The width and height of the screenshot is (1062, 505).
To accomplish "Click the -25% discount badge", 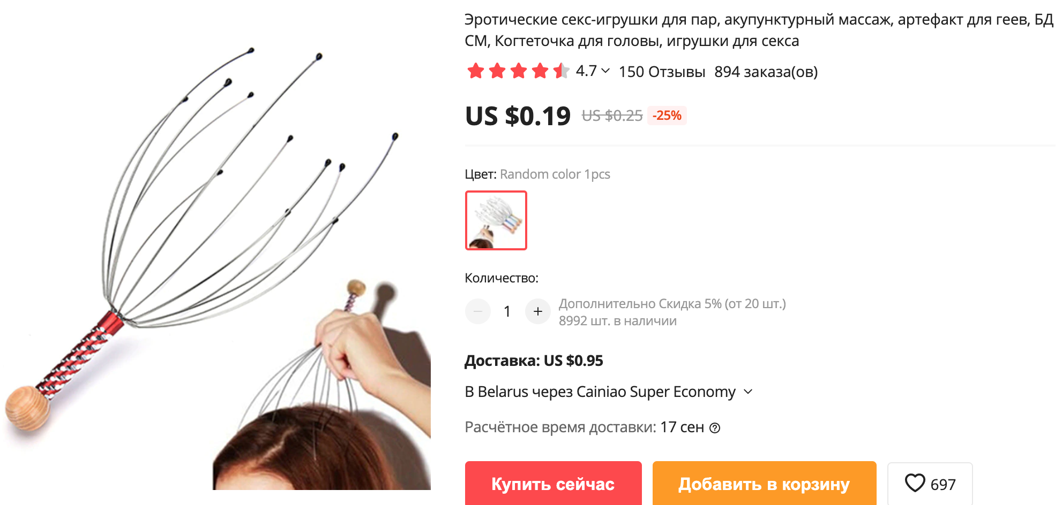I will pyautogui.click(x=667, y=116).
